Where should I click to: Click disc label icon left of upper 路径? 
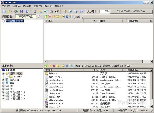[x=71, y=17]
